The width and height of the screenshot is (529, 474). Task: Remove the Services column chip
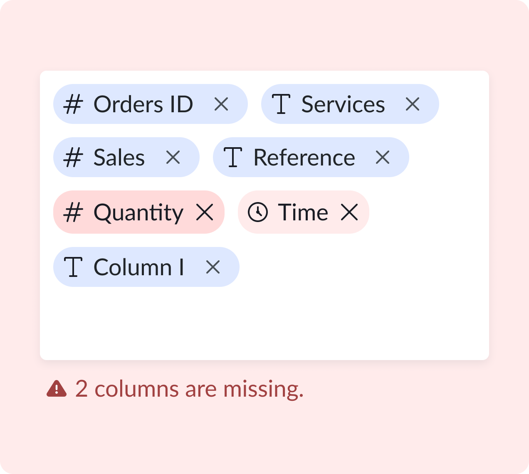click(412, 104)
